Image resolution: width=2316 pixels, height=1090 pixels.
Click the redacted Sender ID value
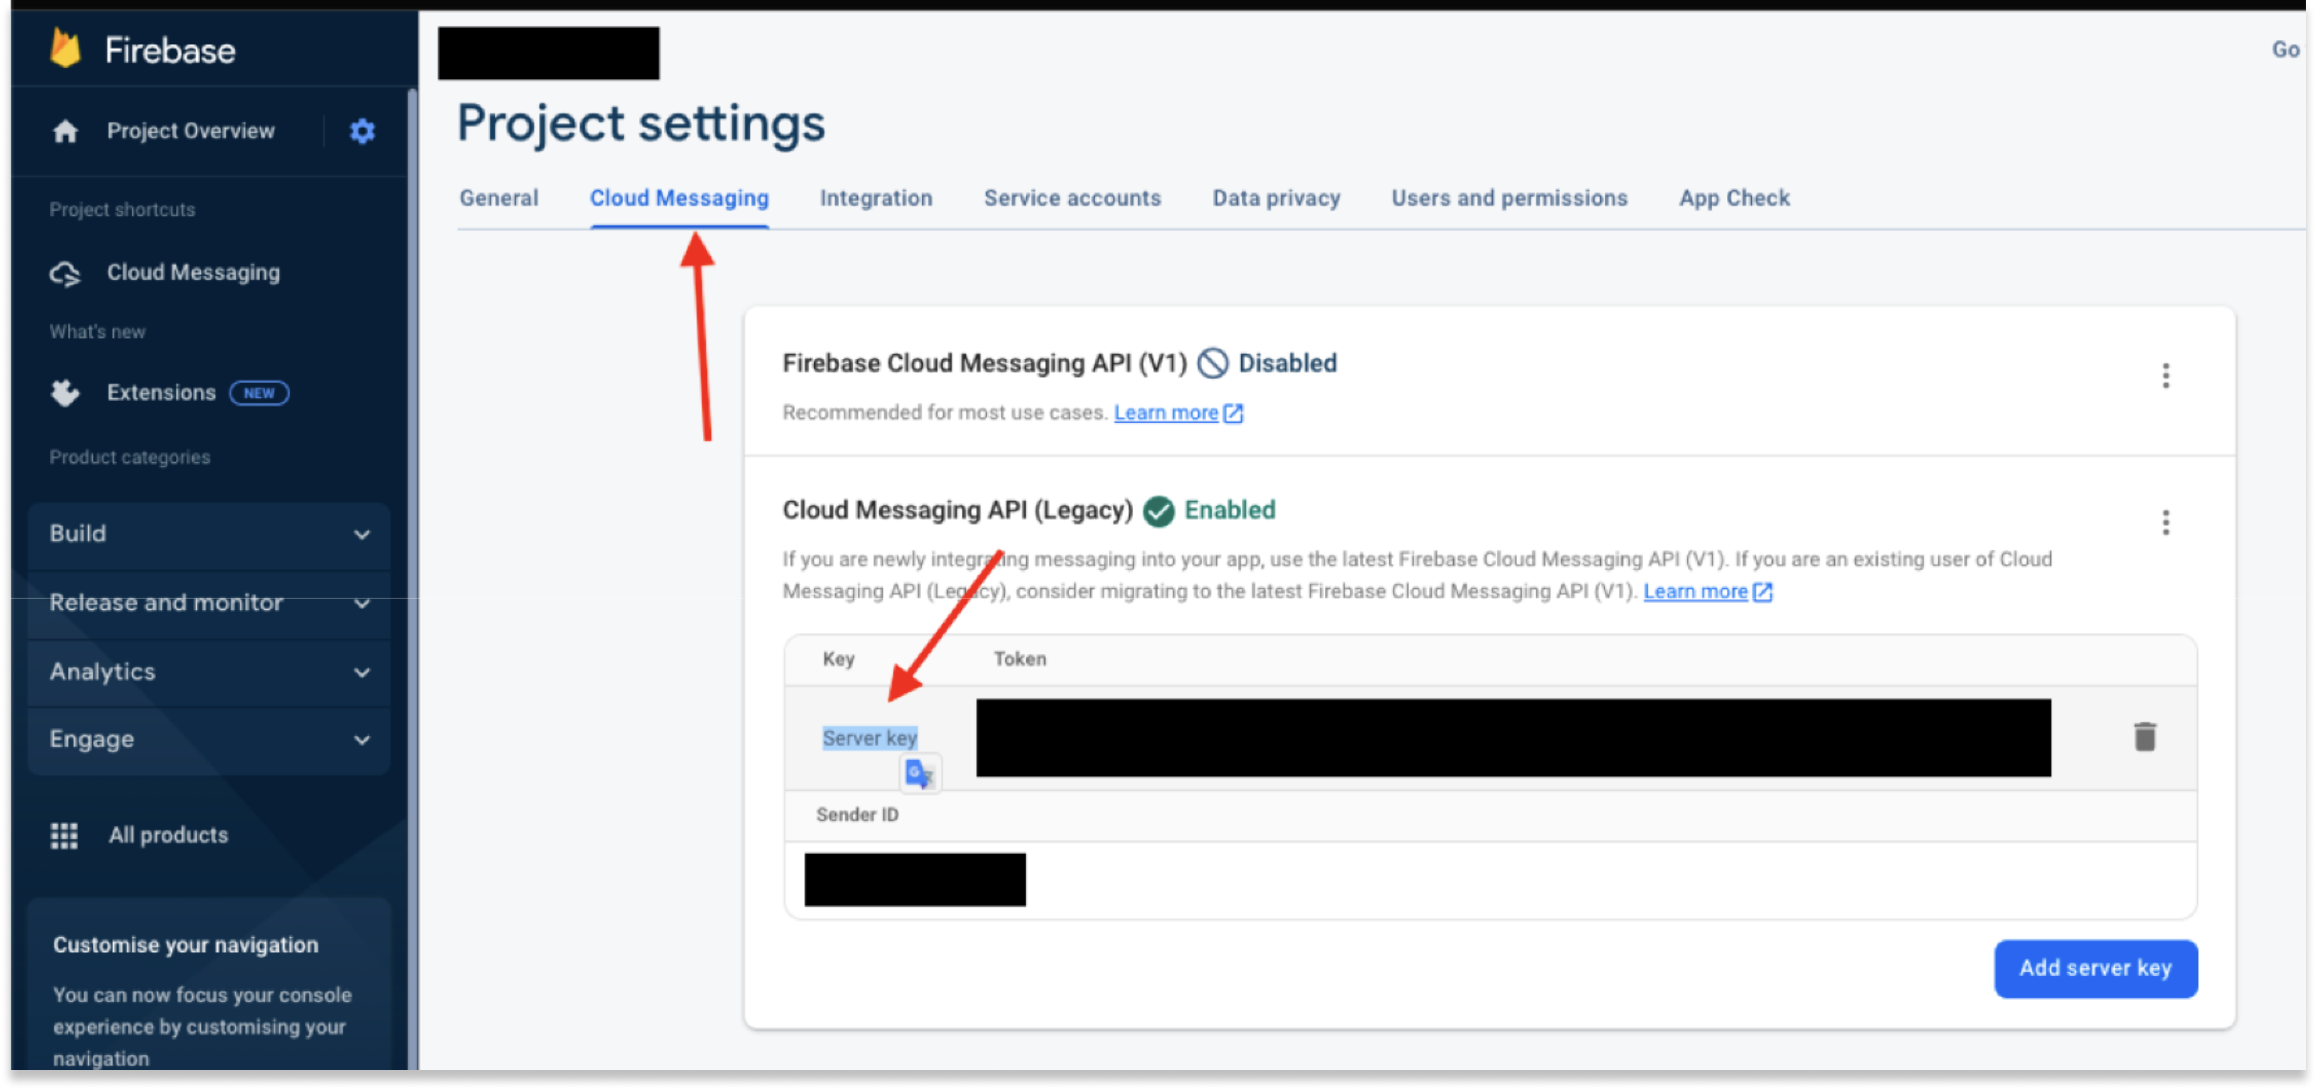tap(914, 880)
